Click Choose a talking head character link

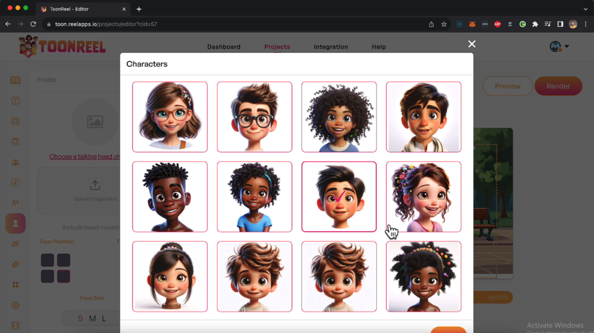[x=85, y=157]
